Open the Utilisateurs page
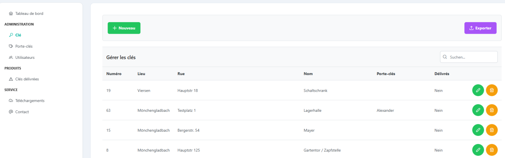 tap(25, 57)
